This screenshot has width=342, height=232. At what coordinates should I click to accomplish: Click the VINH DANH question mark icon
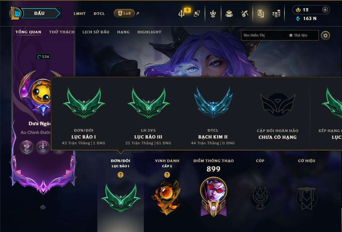point(167,175)
